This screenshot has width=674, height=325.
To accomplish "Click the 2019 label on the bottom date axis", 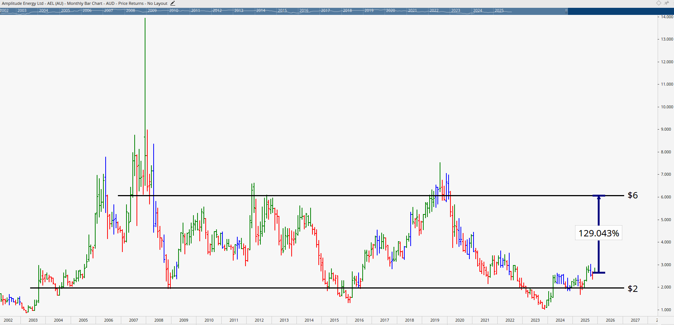I will (434, 320).
